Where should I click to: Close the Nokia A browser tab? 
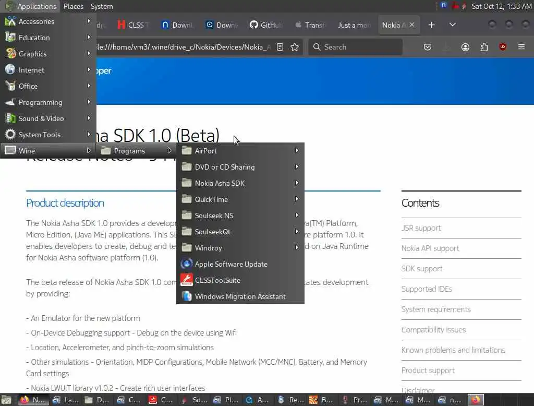(412, 25)
